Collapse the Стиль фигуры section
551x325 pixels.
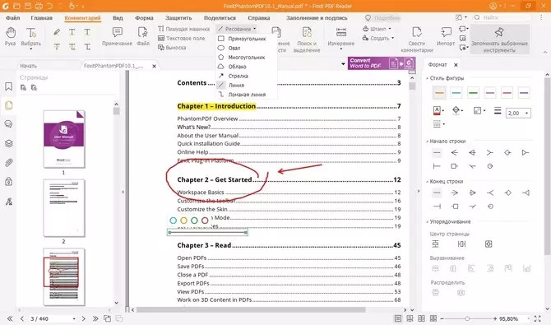click(428, 78)
